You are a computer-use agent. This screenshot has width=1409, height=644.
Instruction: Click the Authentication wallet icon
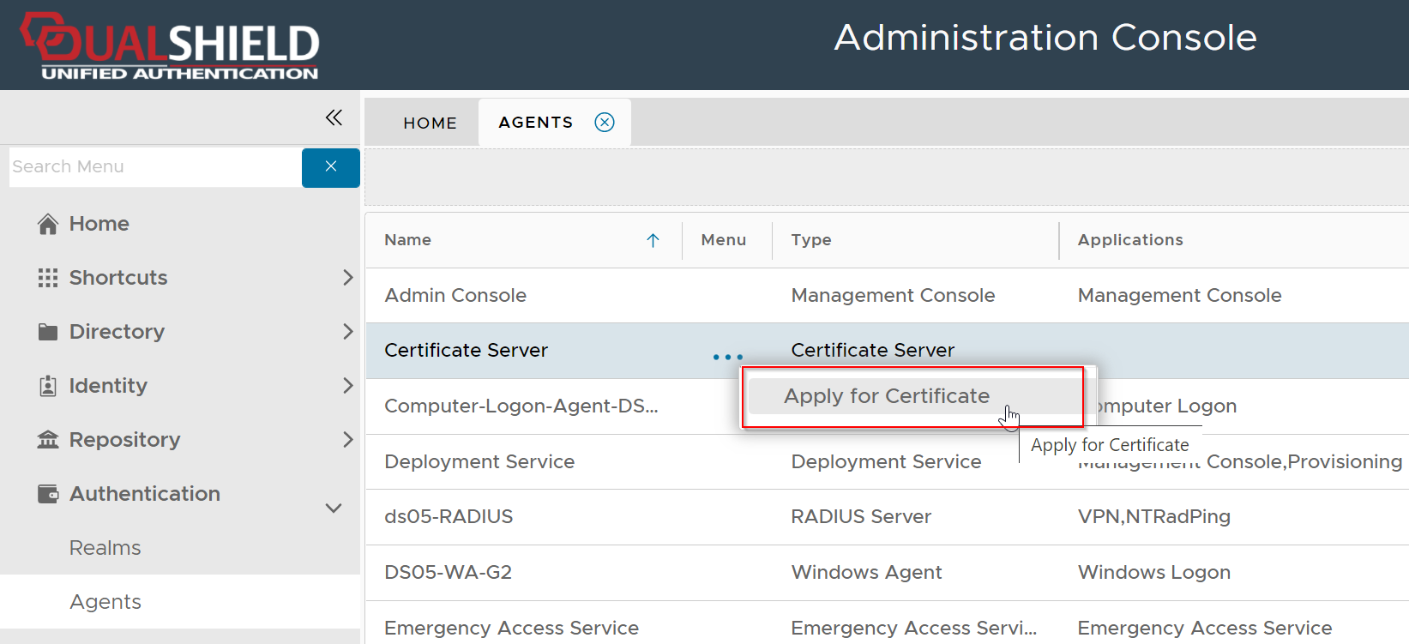(48, 494)
